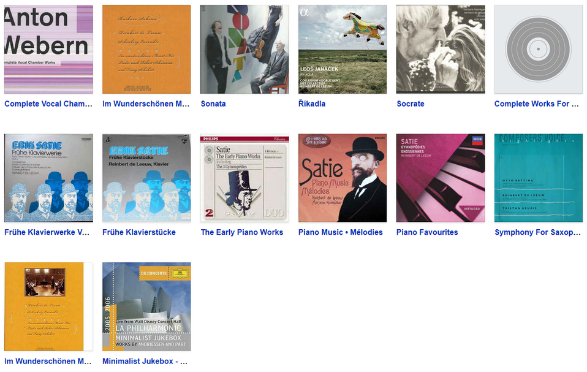Screen dimensions: 587x372
Task: Click the Minimalist Jukebox title link
Action: coord(145,361)
